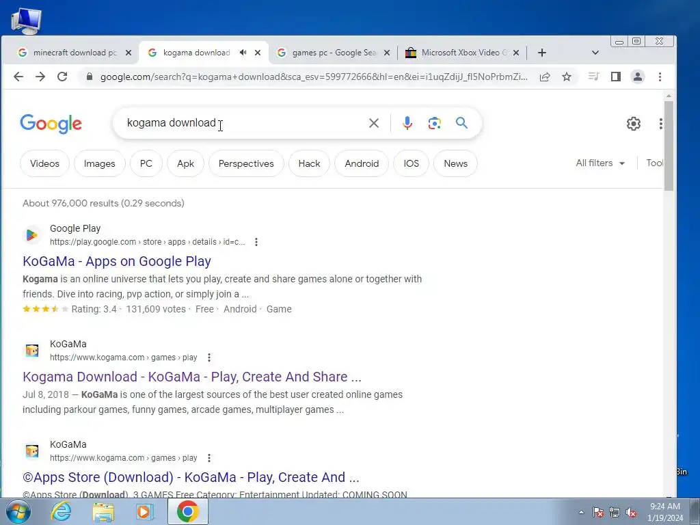Submit search with the magnifier icon

[x=461, y=123]
